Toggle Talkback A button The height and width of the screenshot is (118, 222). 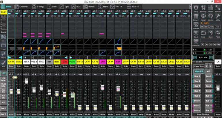tap(206, 66)
